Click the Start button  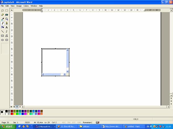click(x=7, y=126)
